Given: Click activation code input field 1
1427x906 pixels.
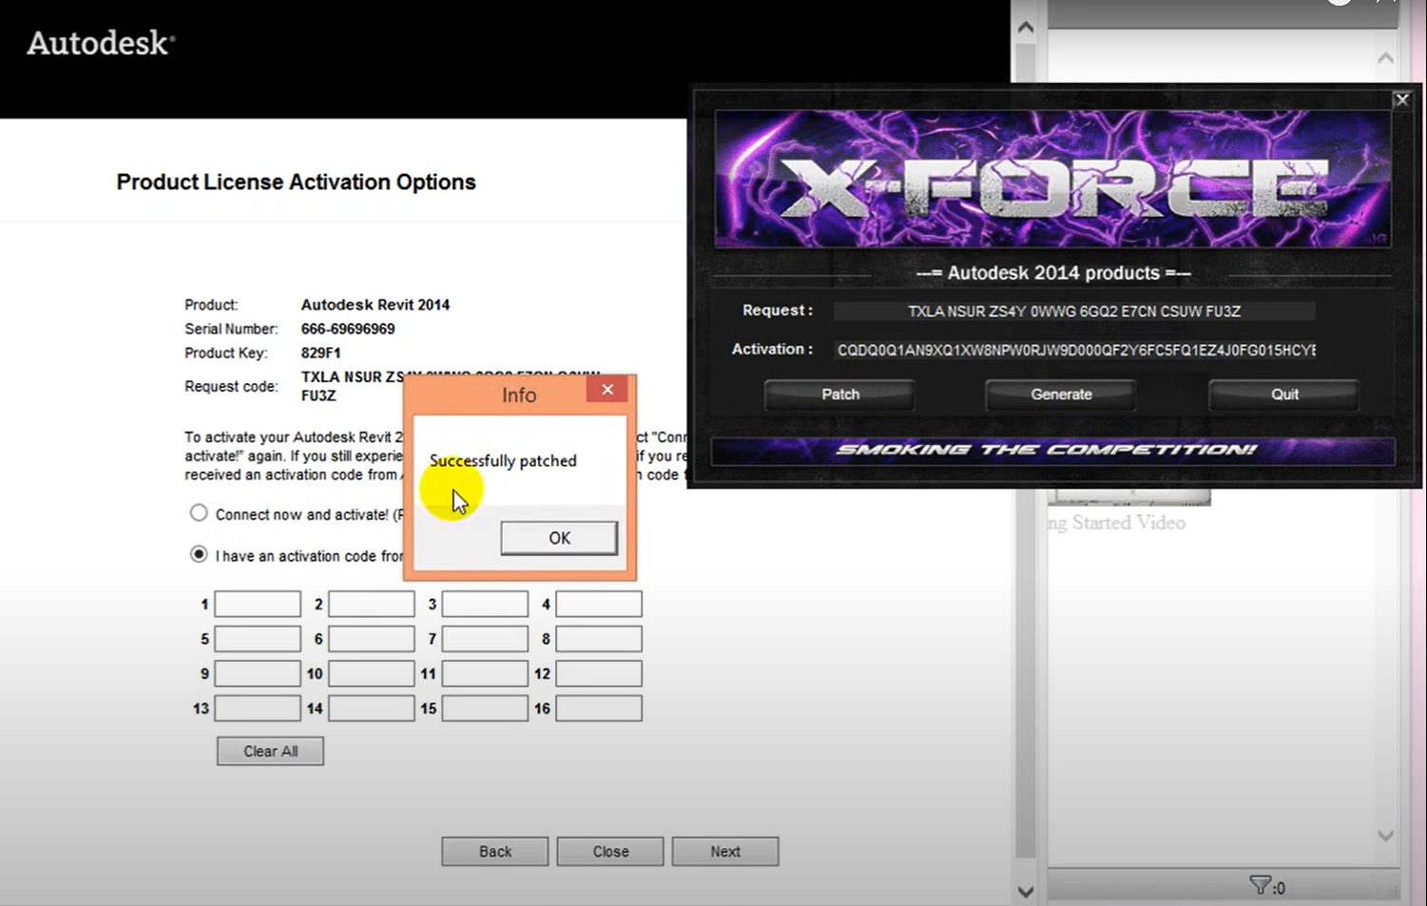Looking at the screenshot, I should pos(258,604).
